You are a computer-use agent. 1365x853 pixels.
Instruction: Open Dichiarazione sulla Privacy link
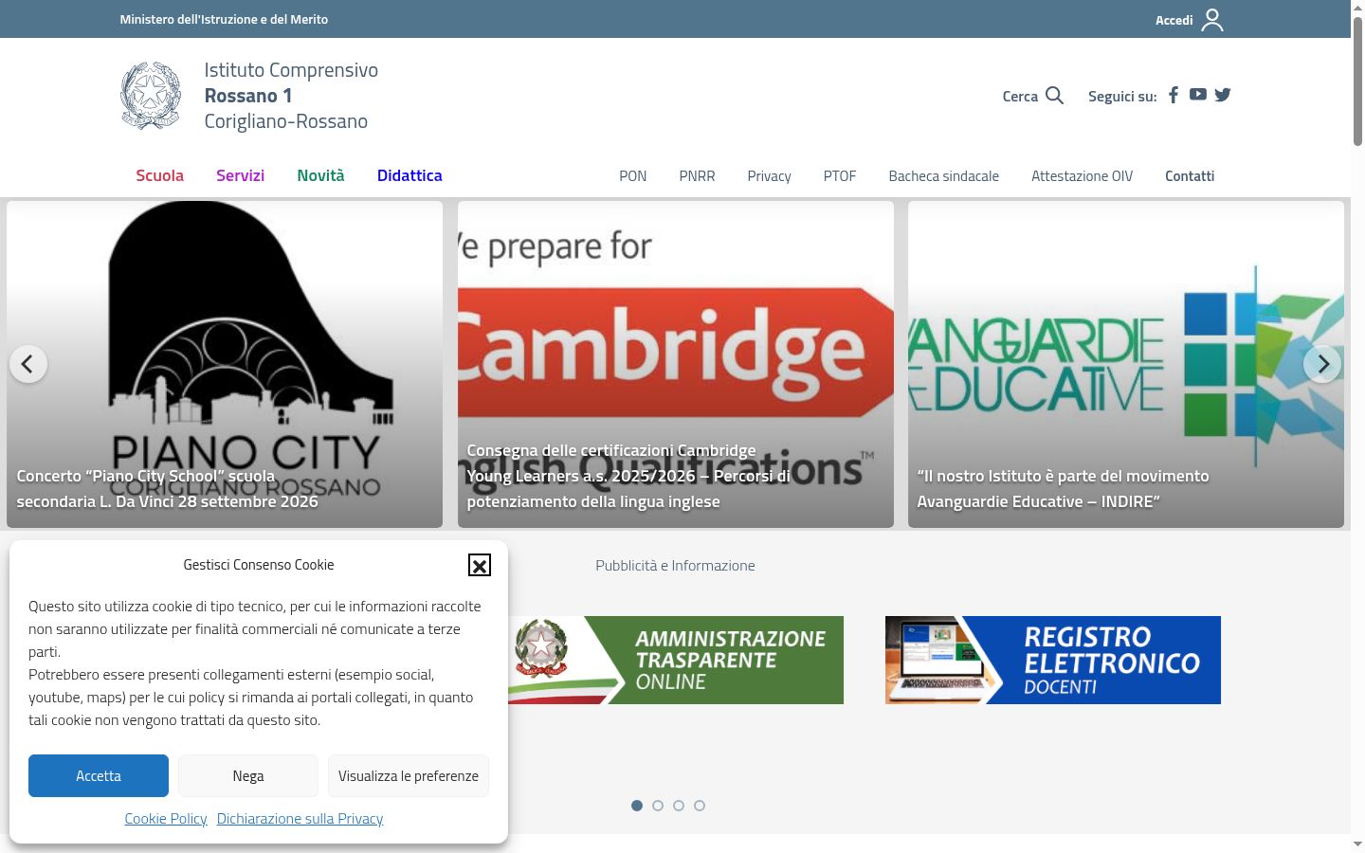[x=300, y=819]
